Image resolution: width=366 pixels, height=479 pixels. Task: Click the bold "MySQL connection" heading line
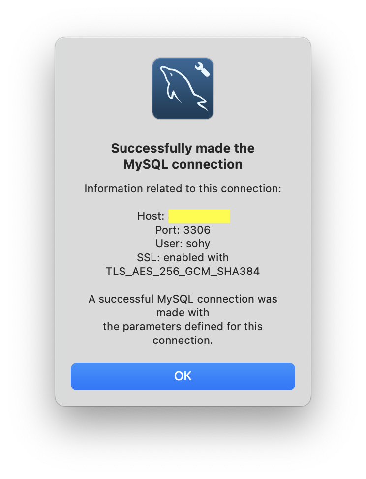point(183,165)
